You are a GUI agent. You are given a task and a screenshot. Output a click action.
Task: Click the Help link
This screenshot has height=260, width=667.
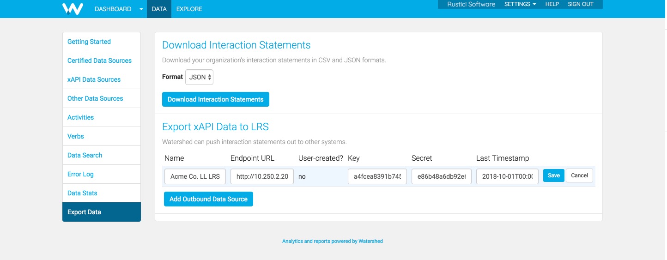[x=552, y=4]
